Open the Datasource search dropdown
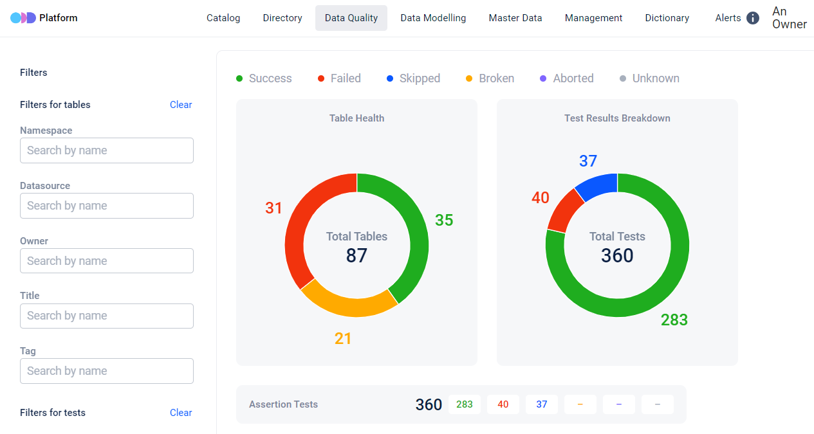 point(107,206)
